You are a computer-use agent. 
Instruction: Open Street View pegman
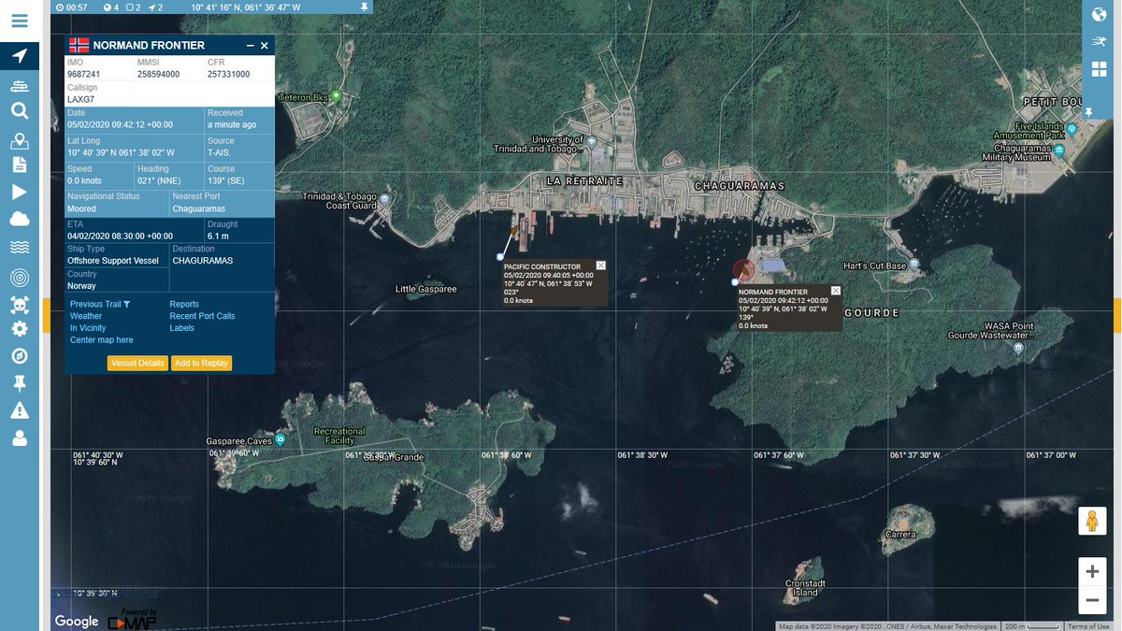point(1091,521)
